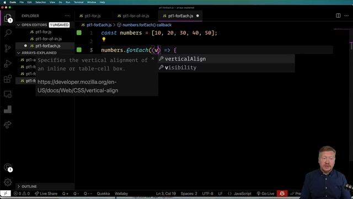
Task: Open the Explorer view in activity bar
Action: click(x=8, y=18)
